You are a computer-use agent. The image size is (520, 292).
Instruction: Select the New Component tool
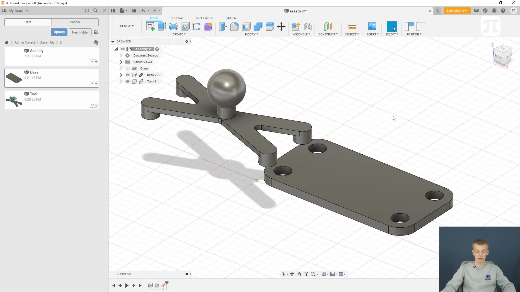click(x=296, y=26)
